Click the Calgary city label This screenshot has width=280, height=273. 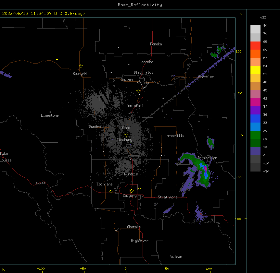130,196
